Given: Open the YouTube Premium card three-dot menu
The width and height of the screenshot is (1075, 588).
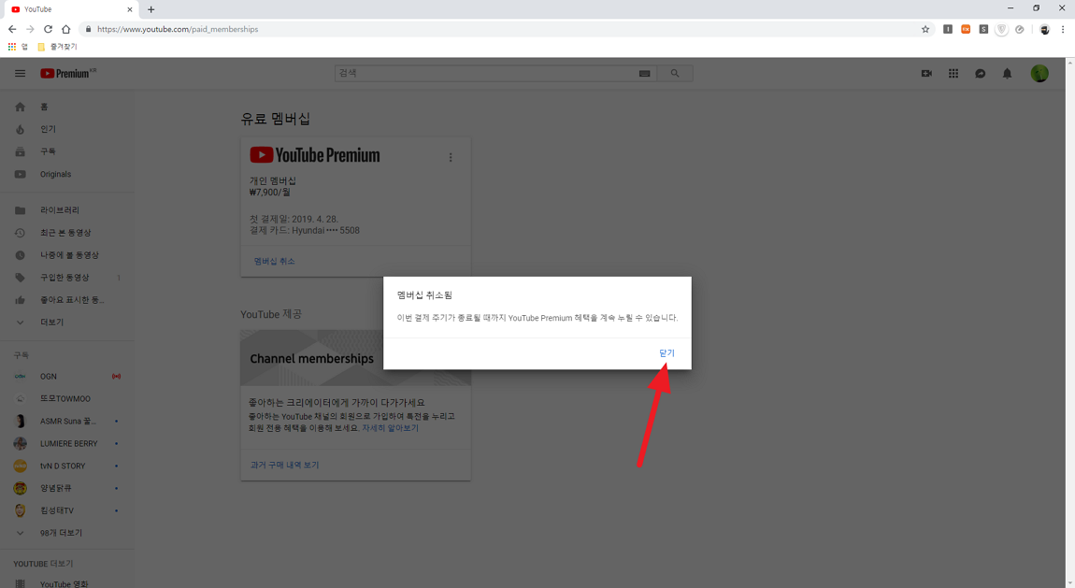Looking at the screenshot, I should tap(451, 157).
